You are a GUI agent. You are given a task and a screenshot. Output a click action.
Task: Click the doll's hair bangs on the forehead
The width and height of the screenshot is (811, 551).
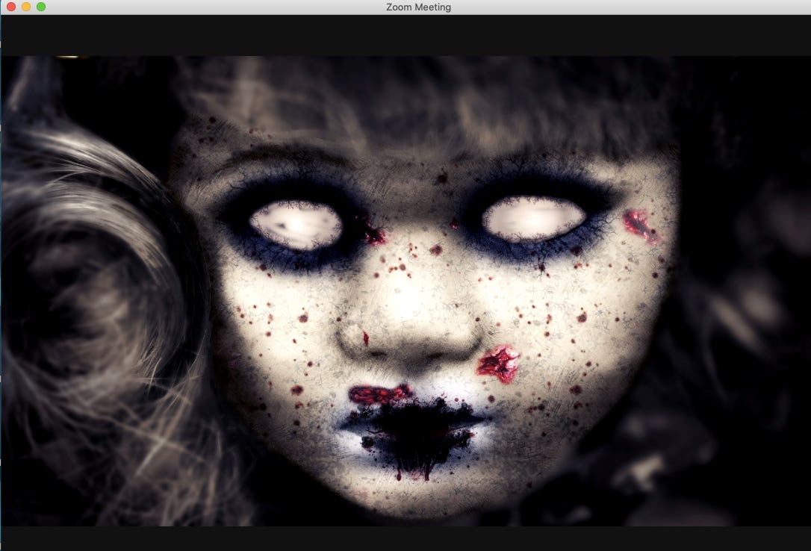pyautogui.click(x=418, y=105)
